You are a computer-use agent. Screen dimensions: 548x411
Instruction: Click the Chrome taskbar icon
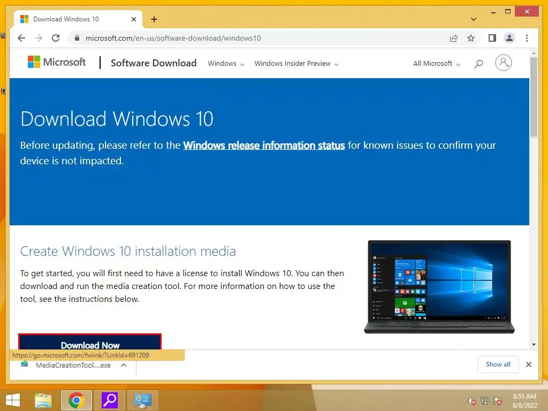[76, 400]
